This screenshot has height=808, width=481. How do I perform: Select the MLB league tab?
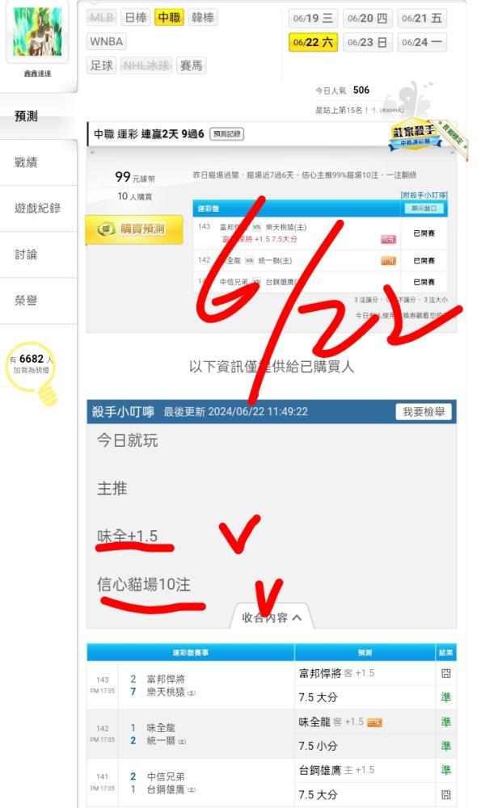click(102, 18)
